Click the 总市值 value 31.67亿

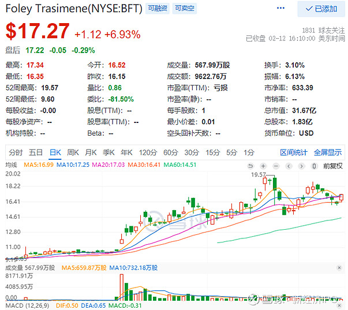304,110
